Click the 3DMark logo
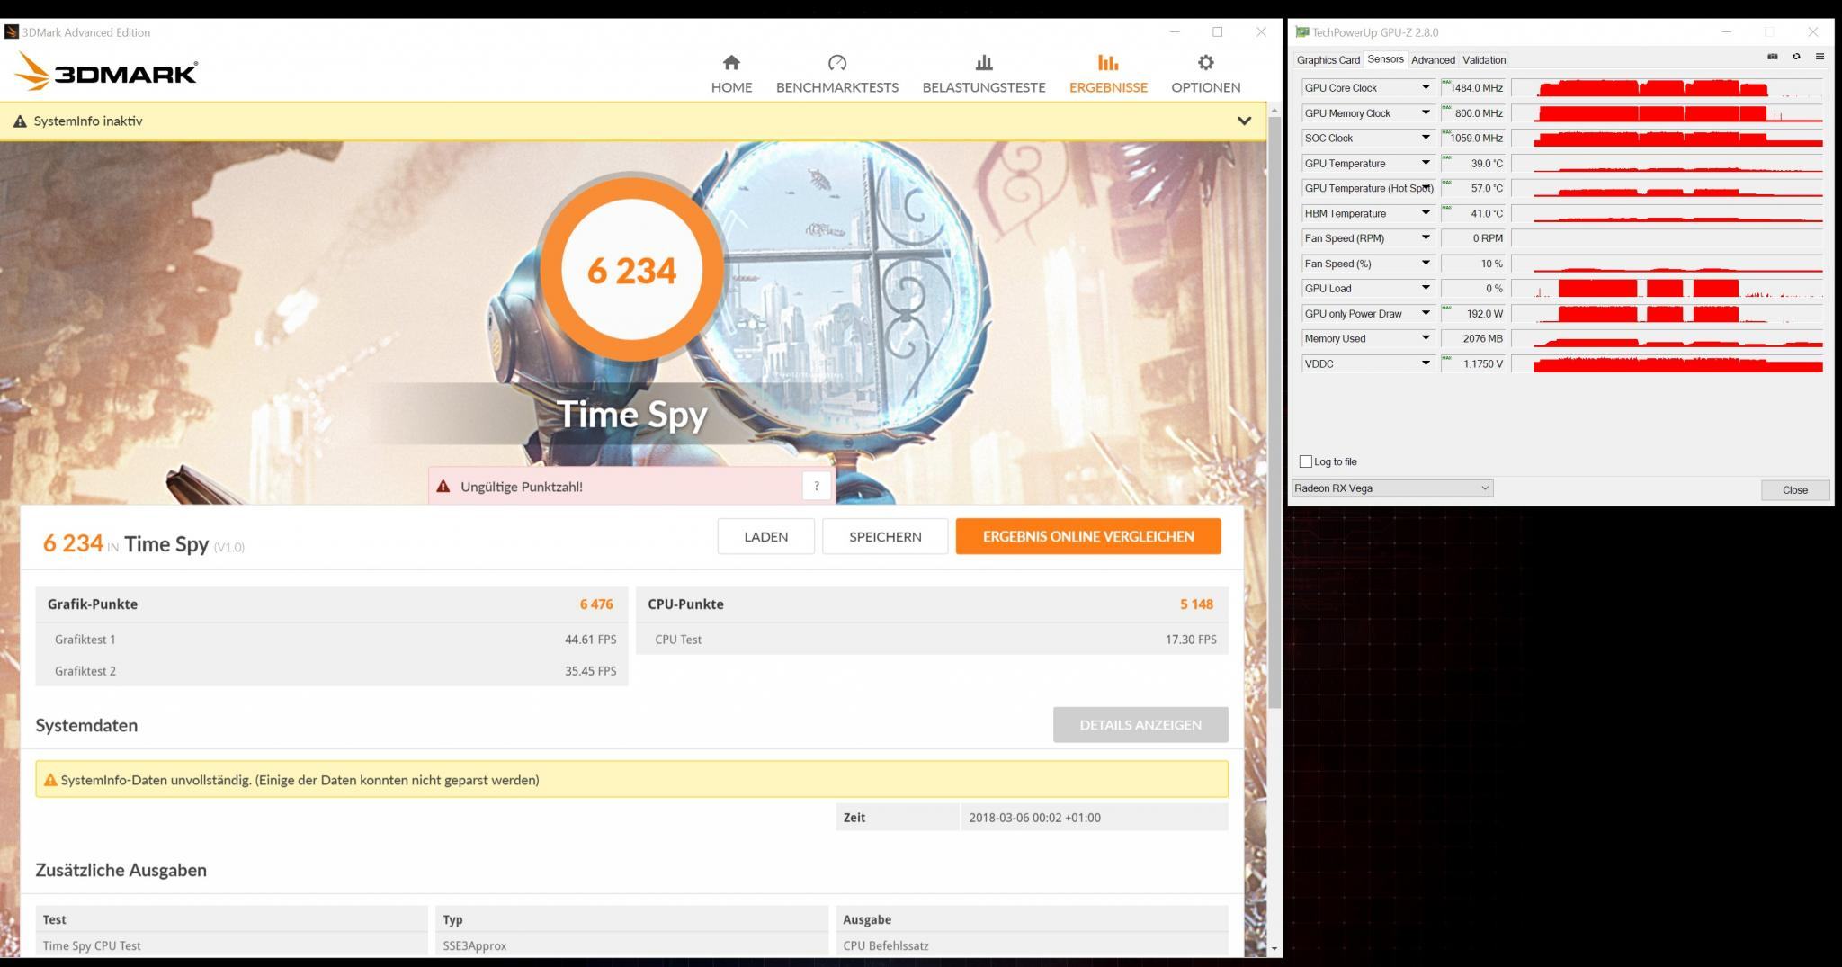Screen dimensions: 1842x967 click(x=106, y=71)
